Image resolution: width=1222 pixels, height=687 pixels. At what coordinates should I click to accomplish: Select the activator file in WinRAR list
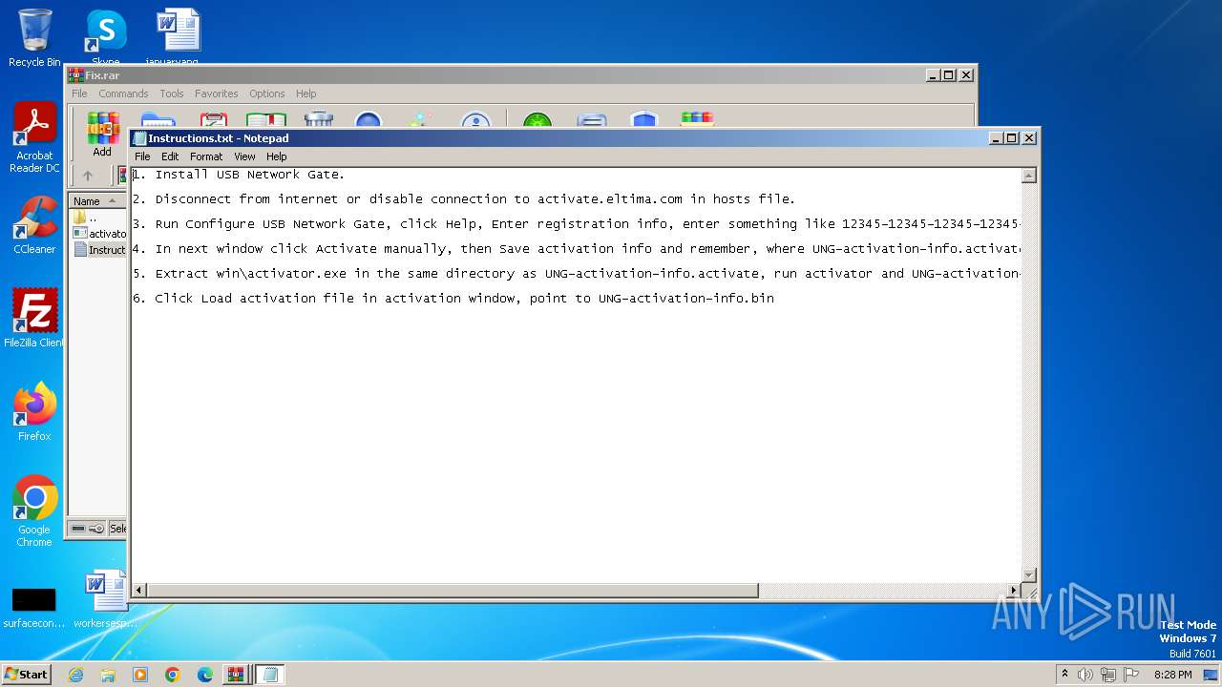pos(99,234)
